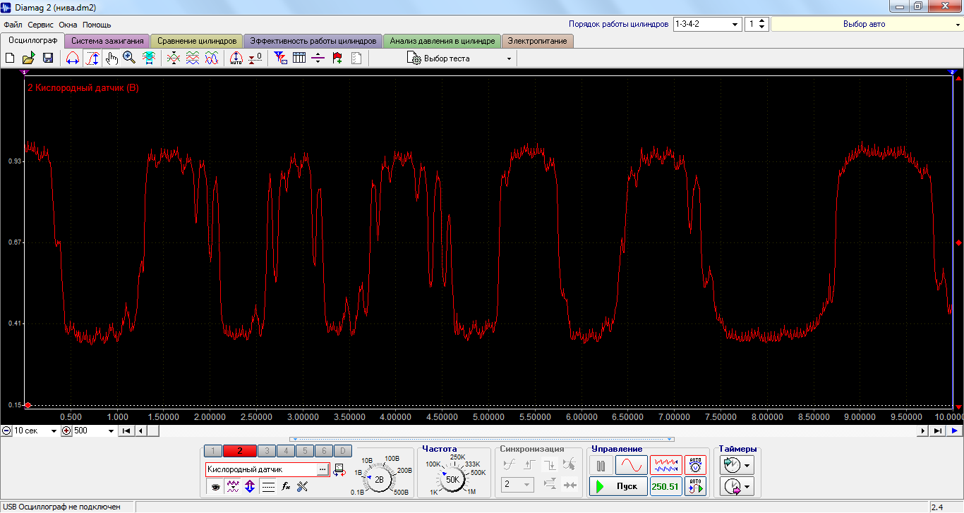This screenshot has height=513, width=964.
Task: Open the Выбор теста dropdown
Action: click(x=459, y=58)
